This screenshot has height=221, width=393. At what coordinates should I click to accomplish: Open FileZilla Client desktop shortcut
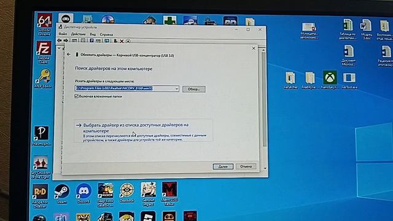44,52
